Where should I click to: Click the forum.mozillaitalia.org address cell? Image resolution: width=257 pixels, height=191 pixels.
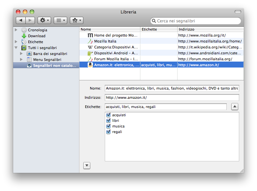[x=211, y=59]
